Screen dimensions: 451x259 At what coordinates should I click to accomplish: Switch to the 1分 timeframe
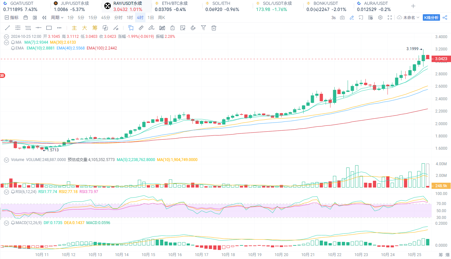coord(71,17)
